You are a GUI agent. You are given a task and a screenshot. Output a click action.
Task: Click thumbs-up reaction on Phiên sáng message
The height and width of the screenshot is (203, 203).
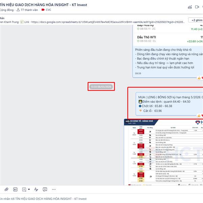199,78
